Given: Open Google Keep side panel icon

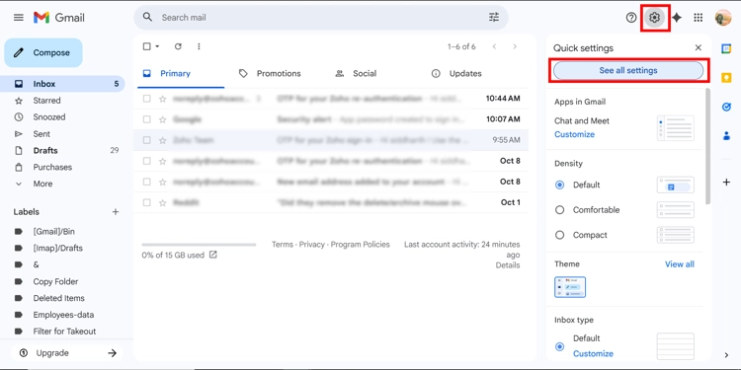Looking at the screenshot, I should (x=726, y=78).
